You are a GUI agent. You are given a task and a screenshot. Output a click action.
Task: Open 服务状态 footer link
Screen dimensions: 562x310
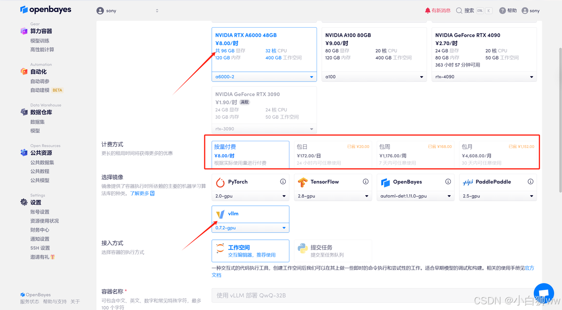click(x=29, y=302)
